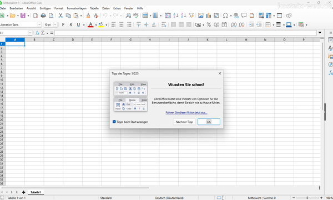Click into the formula input line
The width and height of the screenshot is (333, 200).
click(185, 33)
